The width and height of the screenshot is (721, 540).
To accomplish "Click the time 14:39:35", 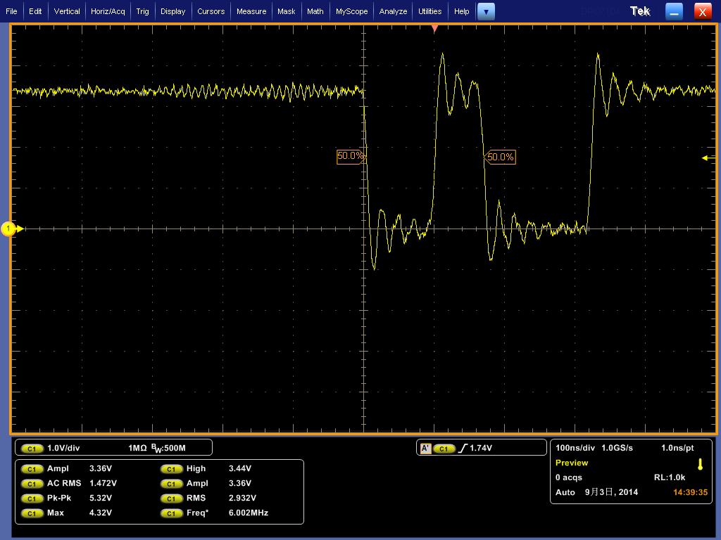I will click(x=690, y=492).
